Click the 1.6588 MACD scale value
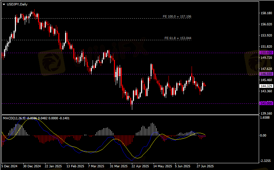This screenshot has width=274, height=170. point(265,118)
